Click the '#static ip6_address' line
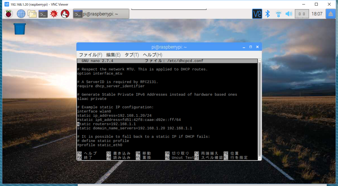The image size is (338, 186). (129, 120)
